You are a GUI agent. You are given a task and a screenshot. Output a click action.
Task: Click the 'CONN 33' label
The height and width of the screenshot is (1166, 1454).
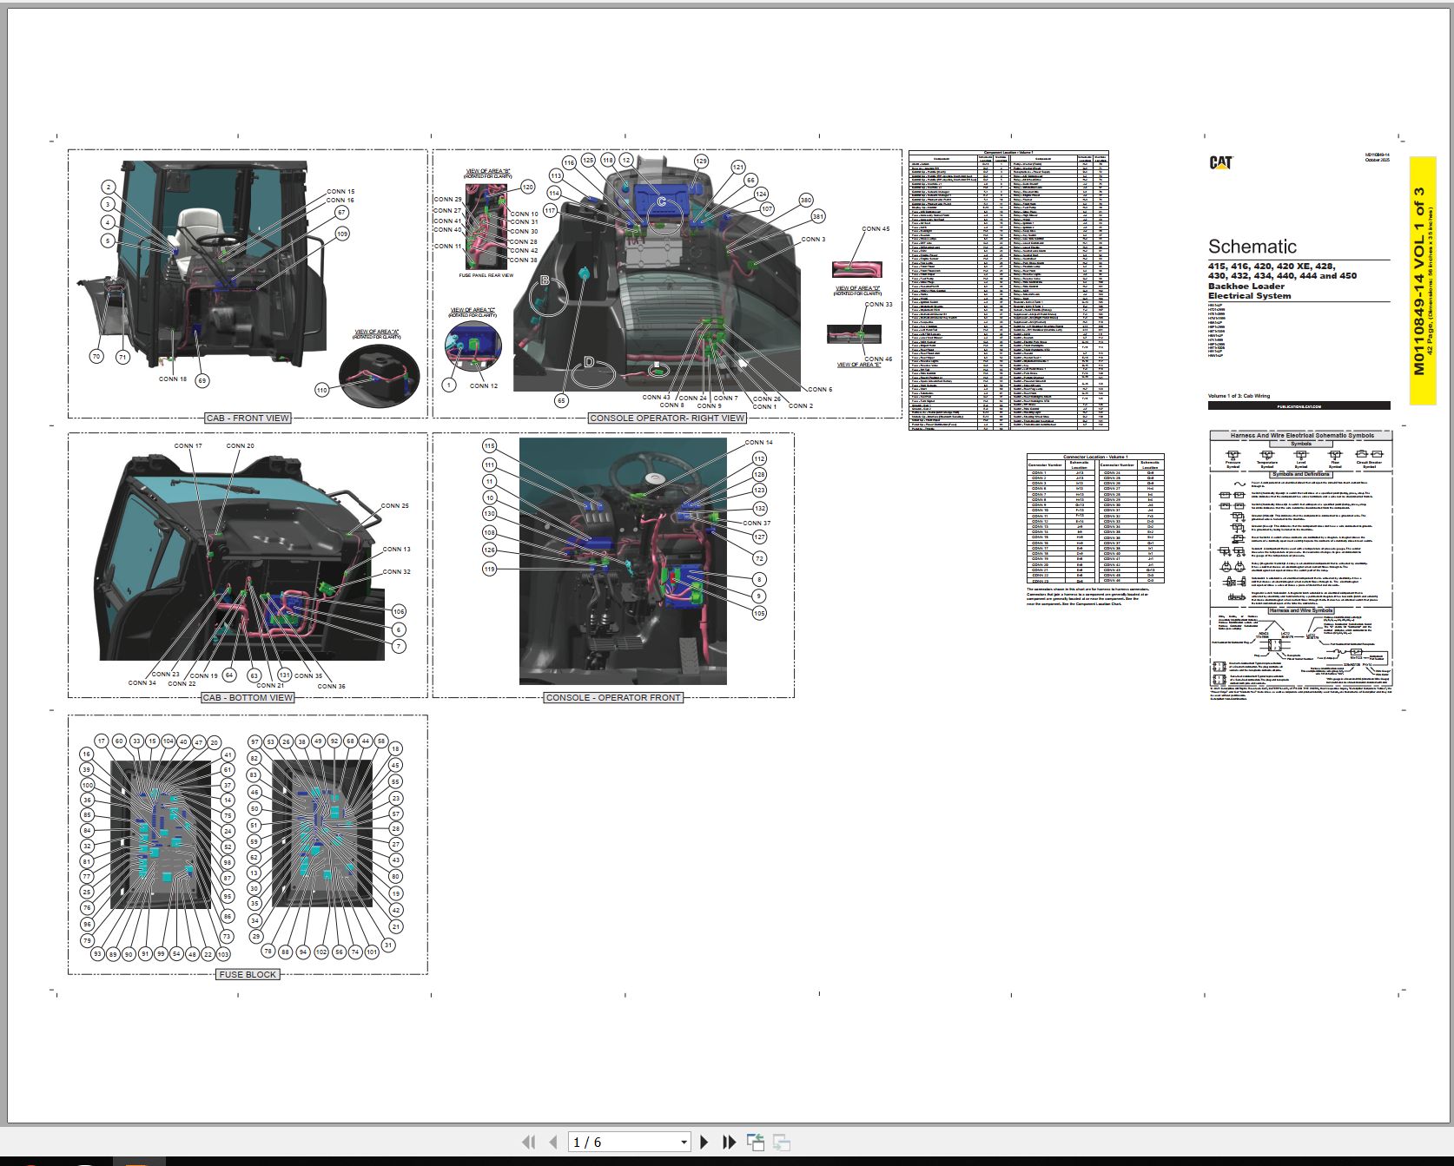pos(878,304)
